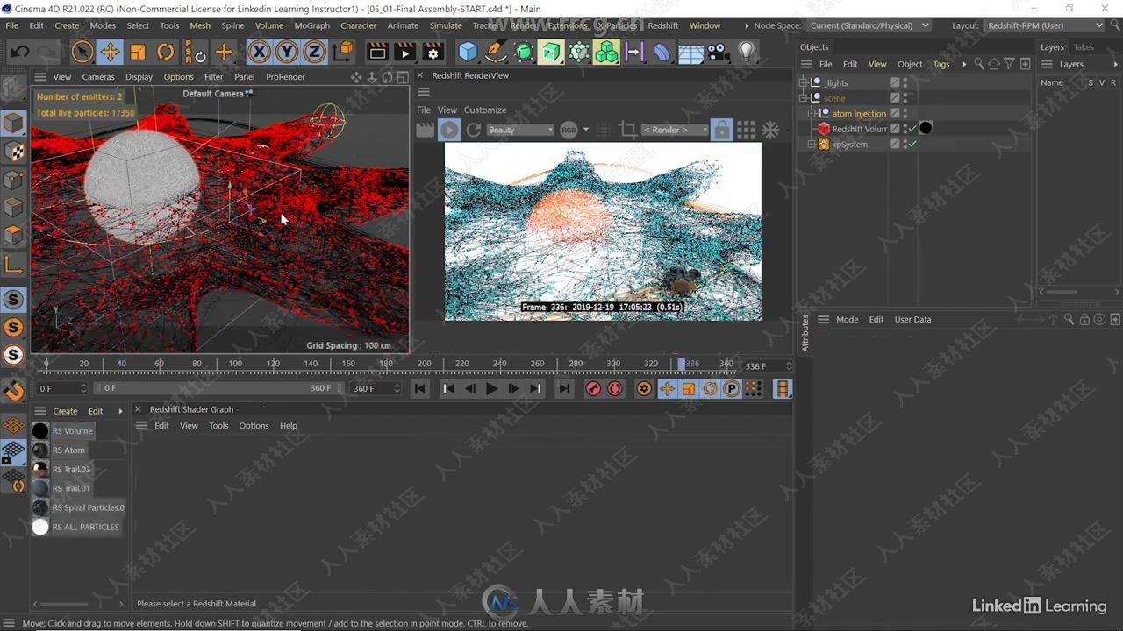Click the RenderView snowflake freeze icon
The width and height of the screenshot is (1123, 631).
[770, 130]
